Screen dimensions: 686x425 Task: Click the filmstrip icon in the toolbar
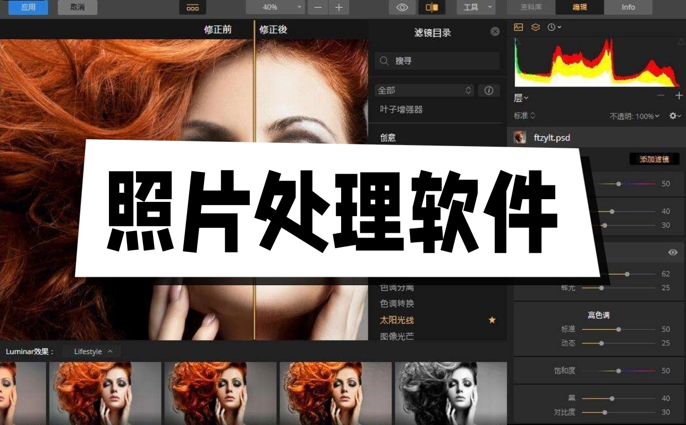(x=192, y=7)
